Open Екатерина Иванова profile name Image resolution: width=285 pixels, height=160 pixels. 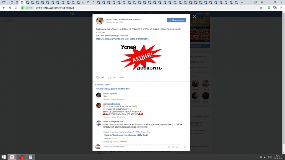[111, 104]
